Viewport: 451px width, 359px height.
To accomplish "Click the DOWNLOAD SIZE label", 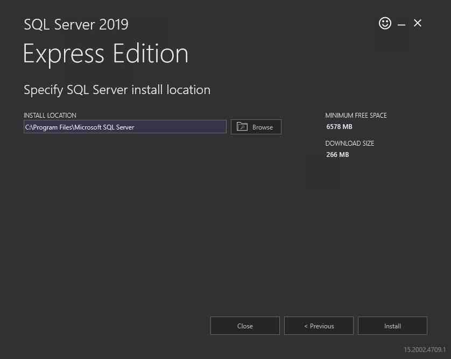I will 349,143.
